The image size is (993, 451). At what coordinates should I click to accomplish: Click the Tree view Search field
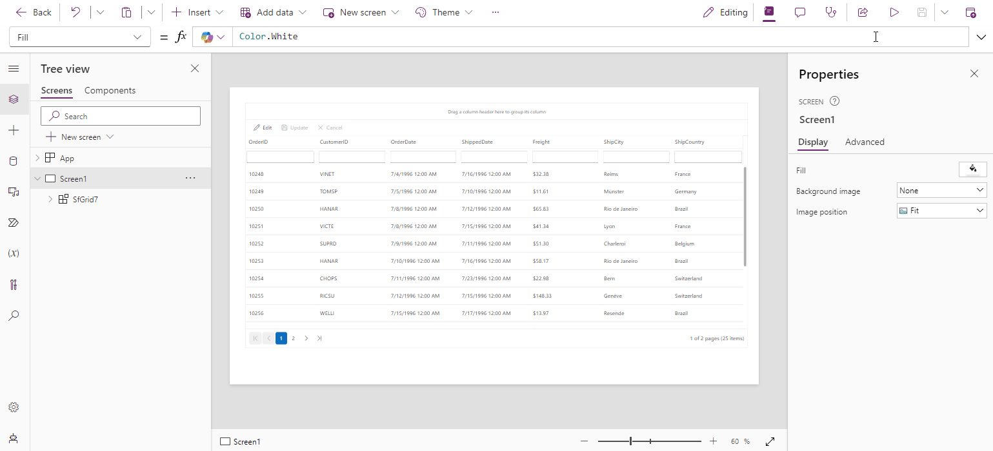tap(121, 117)
